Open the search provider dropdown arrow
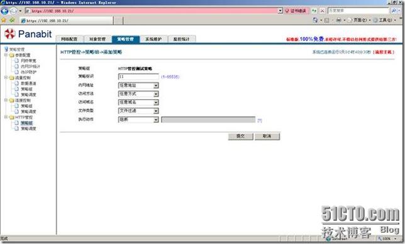The image size is (405, 244). pos(399,11)
